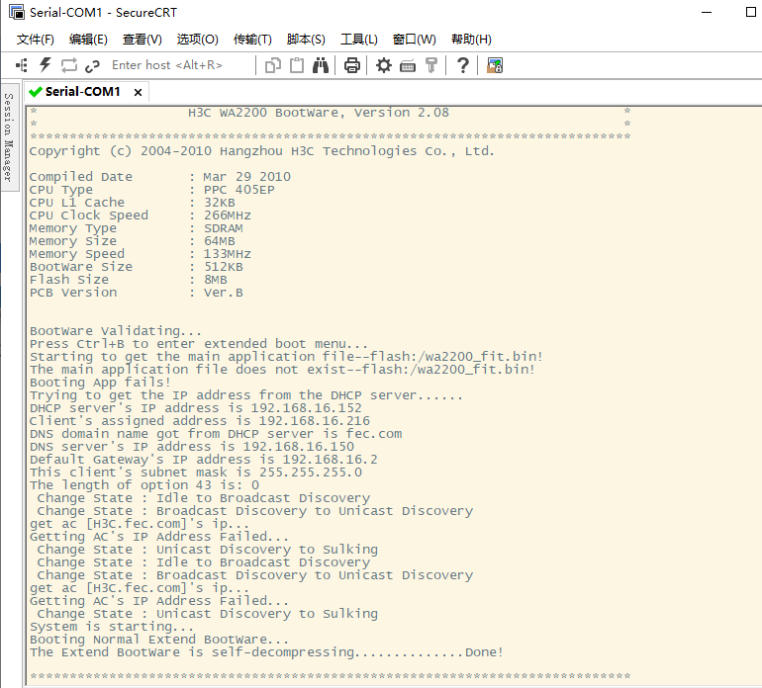
Task: Open the 查看(V) menu
Action: click(142, 40)
